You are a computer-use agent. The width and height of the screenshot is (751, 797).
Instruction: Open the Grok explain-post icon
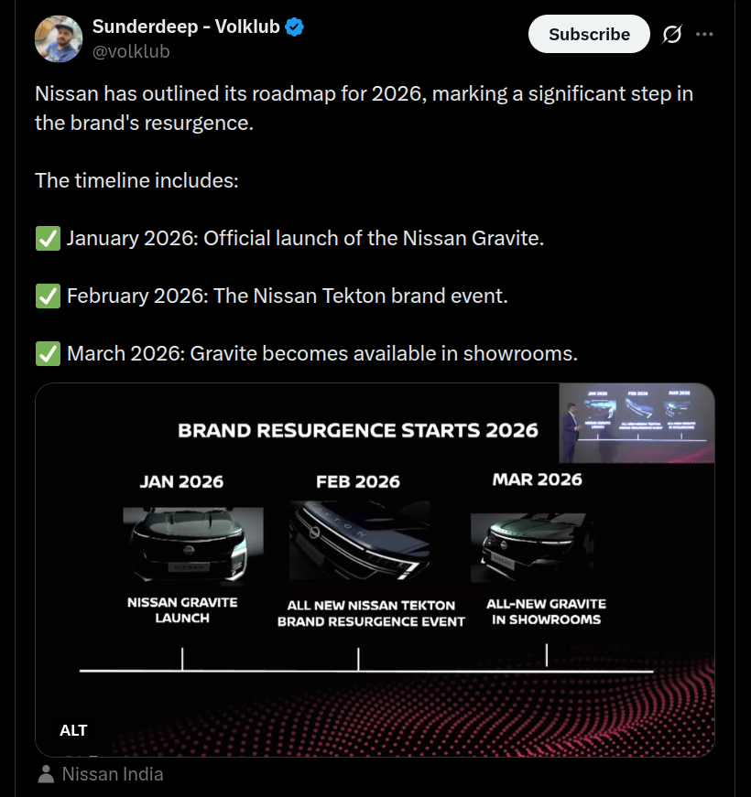(671, 35)
